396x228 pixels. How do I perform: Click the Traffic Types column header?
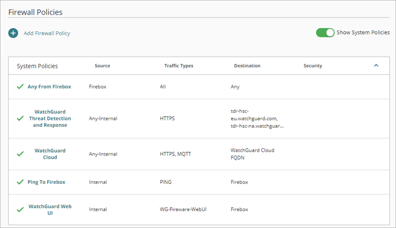179,66
